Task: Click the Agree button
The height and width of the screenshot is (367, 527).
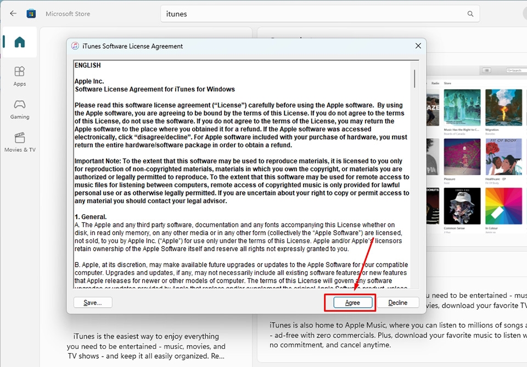Action: (x=352, y=302)
